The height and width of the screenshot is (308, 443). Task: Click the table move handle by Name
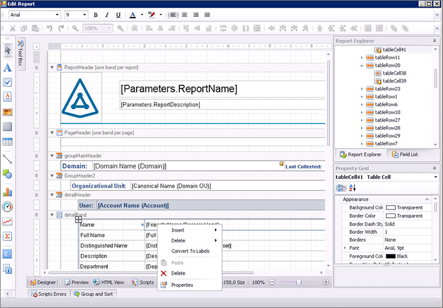(x=78, y=220)
